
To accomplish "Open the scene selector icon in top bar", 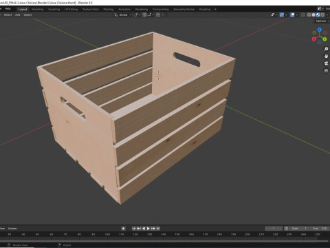I will coord(320,9).
